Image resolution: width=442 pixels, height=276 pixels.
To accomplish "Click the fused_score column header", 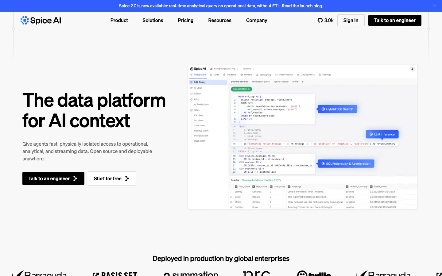I will coord(378,186).
